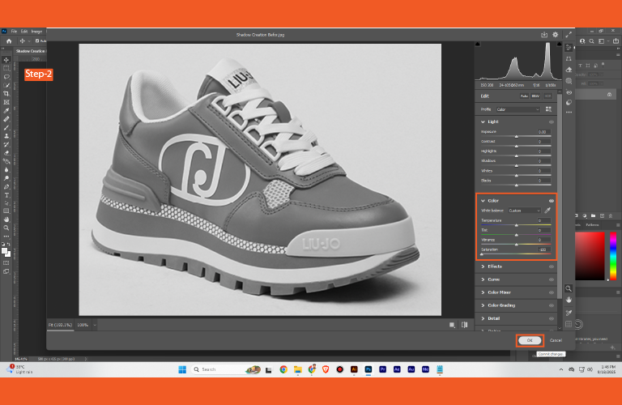Click OK to commit changes

click(x=529, y=340)
